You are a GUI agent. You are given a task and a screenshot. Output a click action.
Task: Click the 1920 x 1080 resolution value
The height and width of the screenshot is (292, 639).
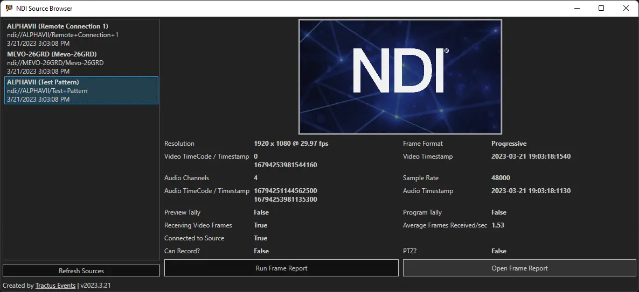[291, 144]
